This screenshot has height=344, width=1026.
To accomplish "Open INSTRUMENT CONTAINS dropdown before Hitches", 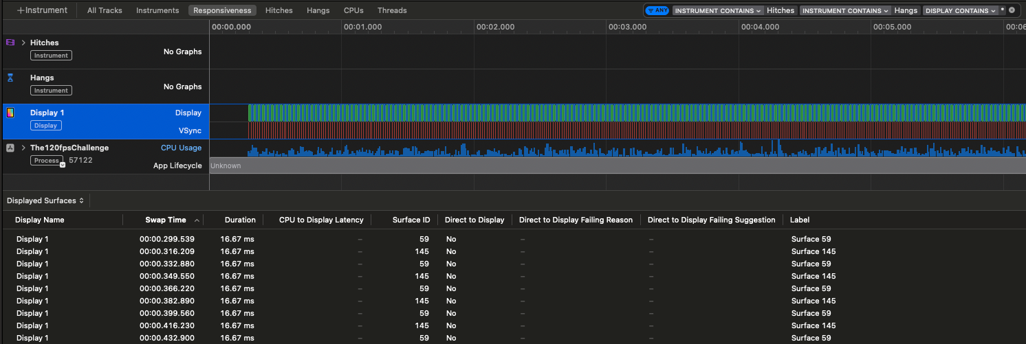I will pyautogui.click(x=718, y=10).
